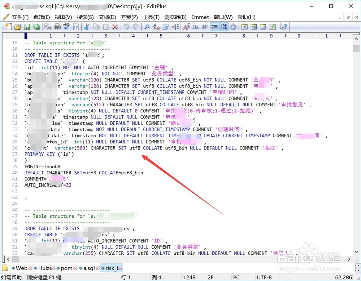361x281 pixels.
Task: Open print preview from toolbar
Action: click(48, 27)
